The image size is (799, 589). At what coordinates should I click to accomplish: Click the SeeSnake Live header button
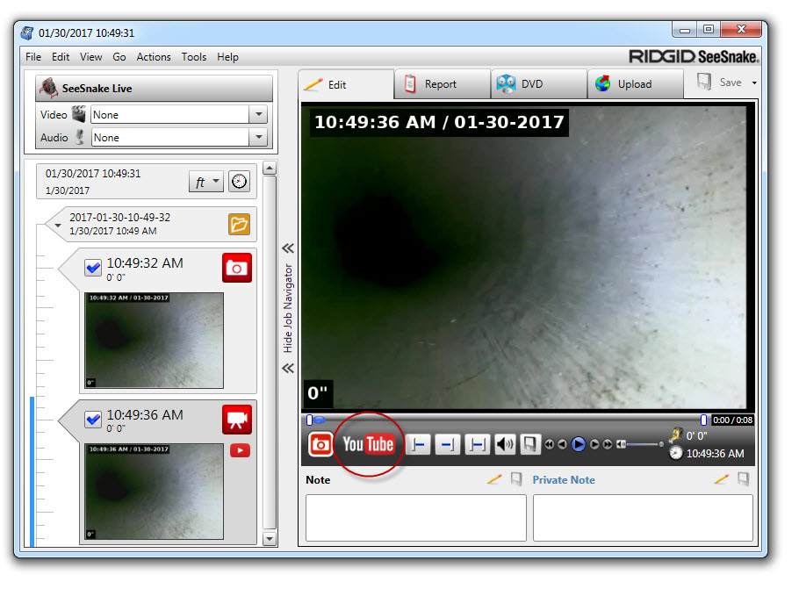tap(154, 88)
